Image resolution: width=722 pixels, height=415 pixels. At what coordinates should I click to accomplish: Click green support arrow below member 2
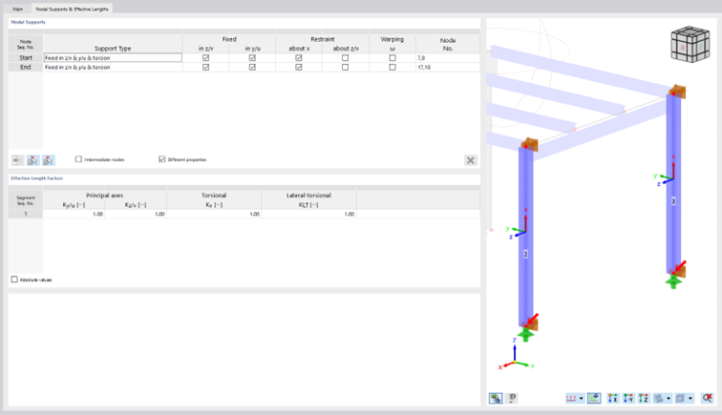(x=525, y=335)
